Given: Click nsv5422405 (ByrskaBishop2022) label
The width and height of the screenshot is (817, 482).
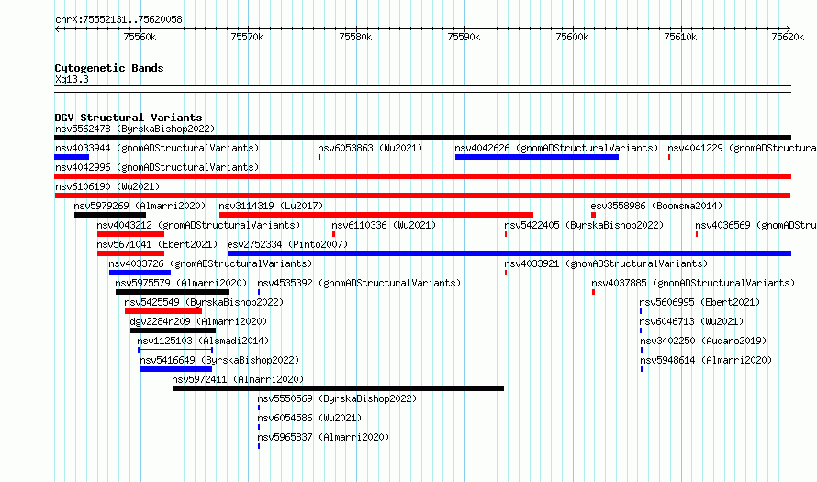Looking at the screenshot, I should (x=584, y=225).
